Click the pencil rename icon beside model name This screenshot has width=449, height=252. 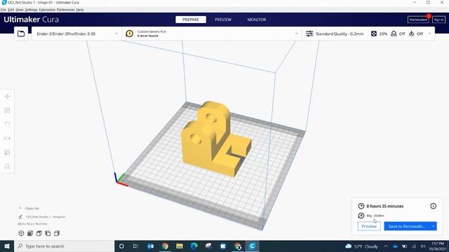tap(20, 217)
